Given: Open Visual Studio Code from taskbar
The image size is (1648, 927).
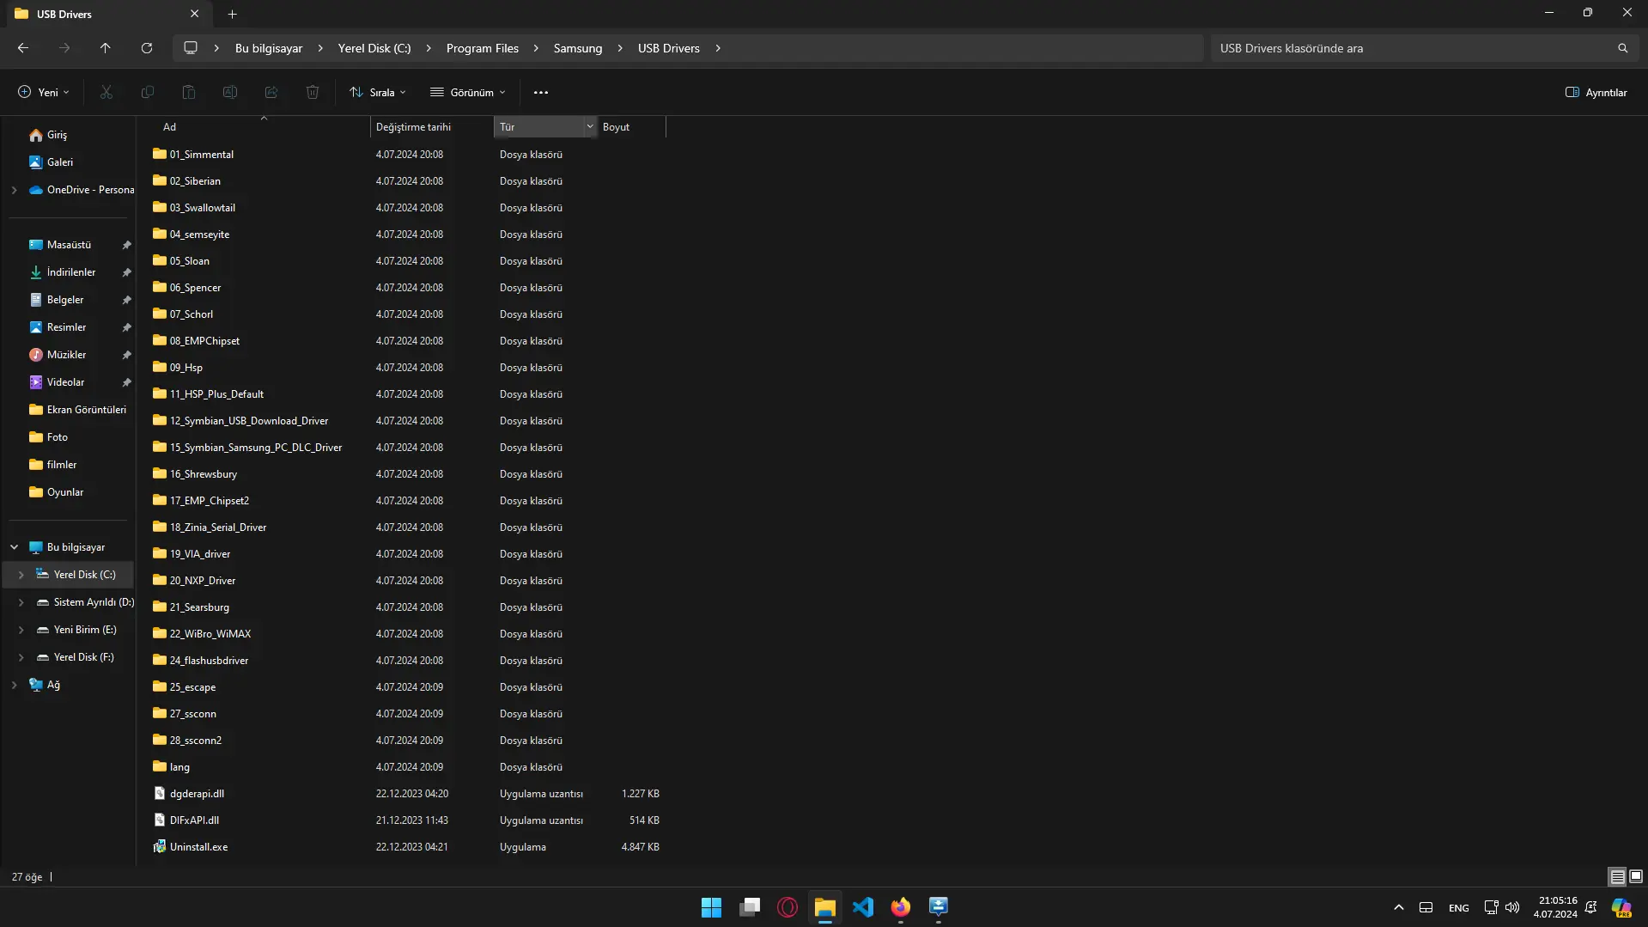Looking at the screenshot, I should click(x=863, y=907).
